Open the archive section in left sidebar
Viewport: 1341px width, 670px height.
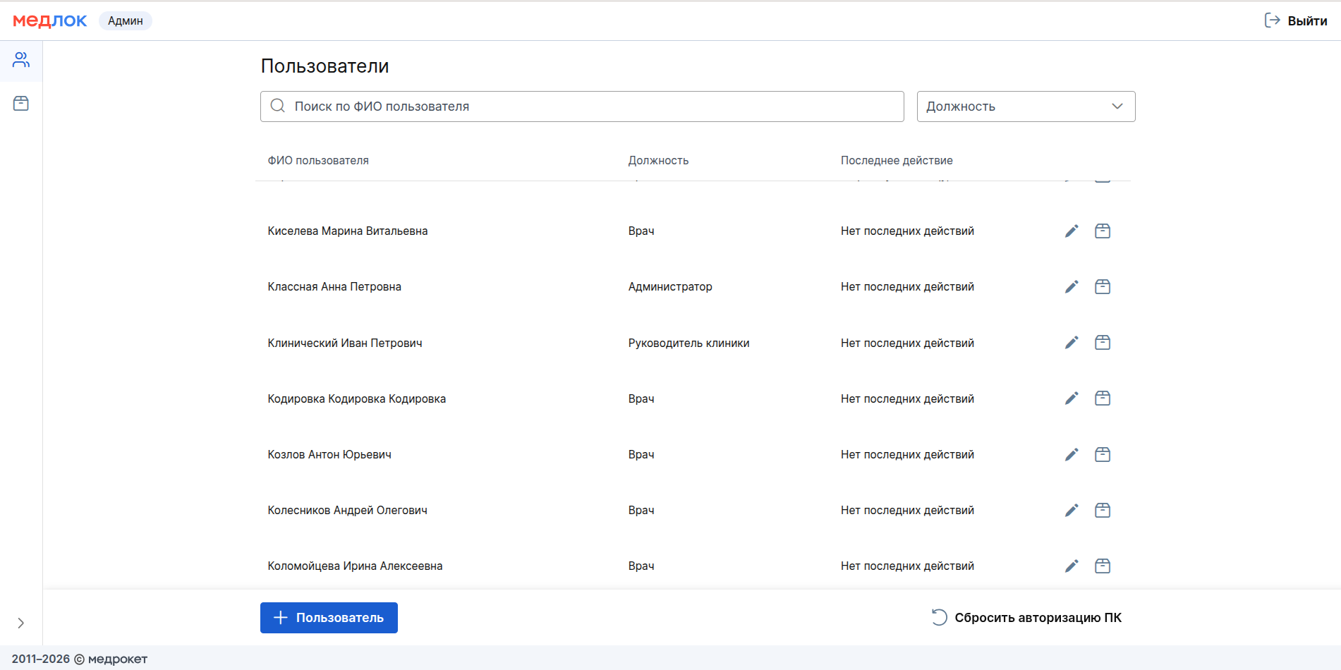pos(21,104)
